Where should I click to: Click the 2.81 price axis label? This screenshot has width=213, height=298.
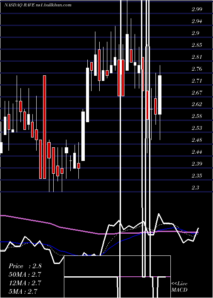coord(197,57)
